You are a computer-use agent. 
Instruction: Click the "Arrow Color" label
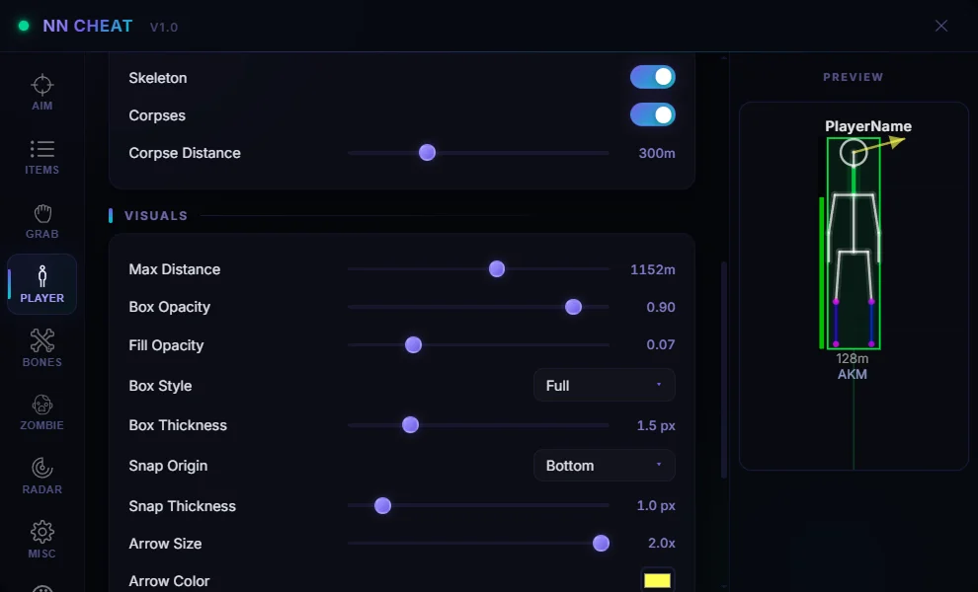point(169,581)
